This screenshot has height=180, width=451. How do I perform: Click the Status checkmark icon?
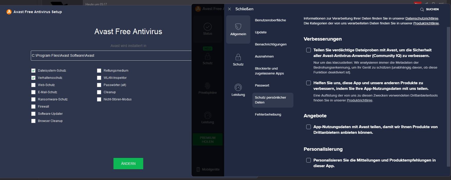(207, 27)
